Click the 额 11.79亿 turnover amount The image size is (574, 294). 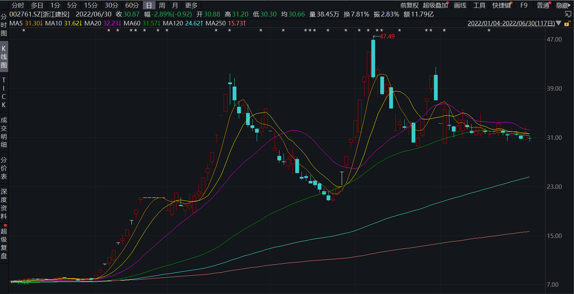(x=418, y=14)
